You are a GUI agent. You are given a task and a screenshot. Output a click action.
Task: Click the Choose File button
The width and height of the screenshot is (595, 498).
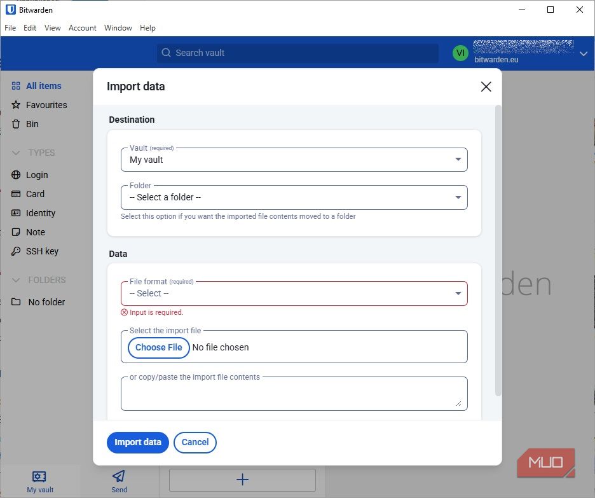tap(159, 347)
